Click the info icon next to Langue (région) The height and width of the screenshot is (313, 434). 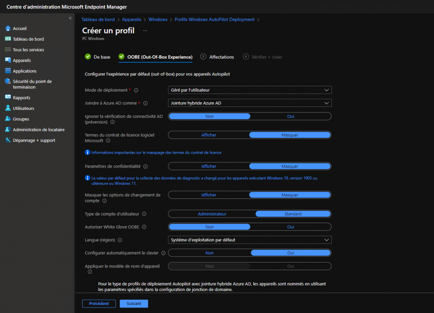[120, 240]
